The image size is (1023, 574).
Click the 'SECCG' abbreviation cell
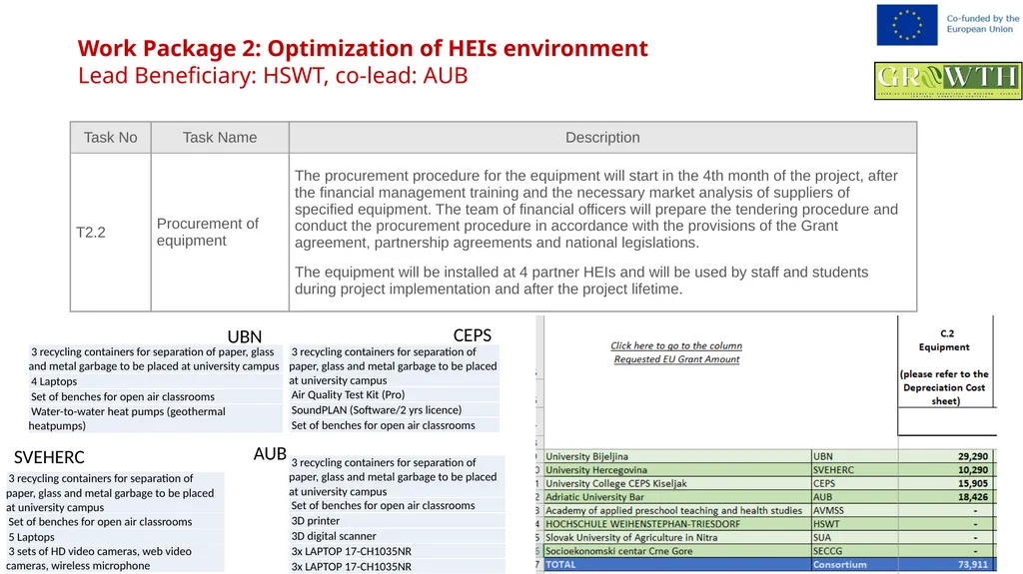(855, 551)
